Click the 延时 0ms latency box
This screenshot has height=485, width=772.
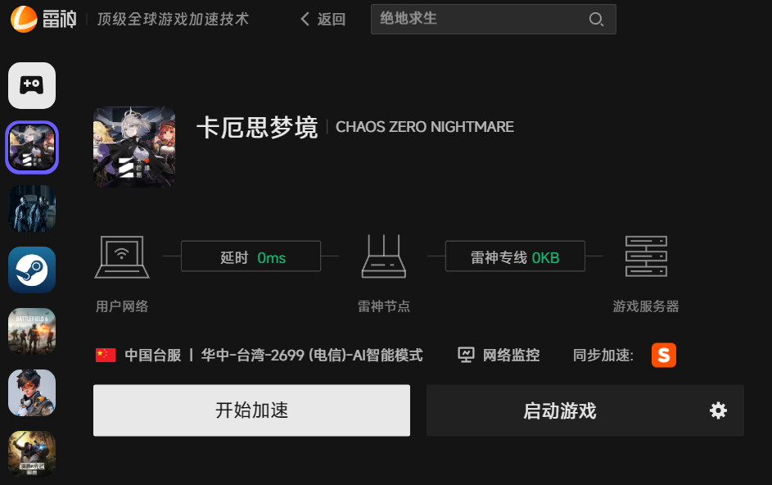(x=251, y=256)
